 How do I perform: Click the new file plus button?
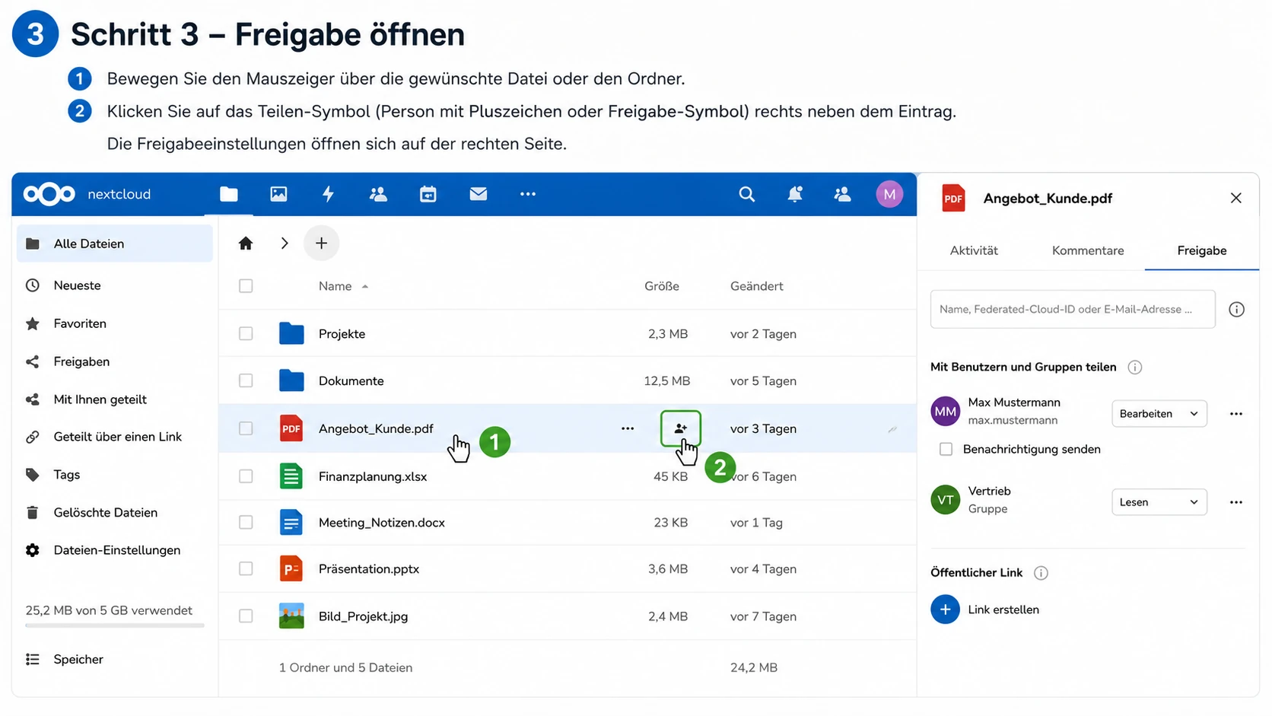[x=321, y=243]
